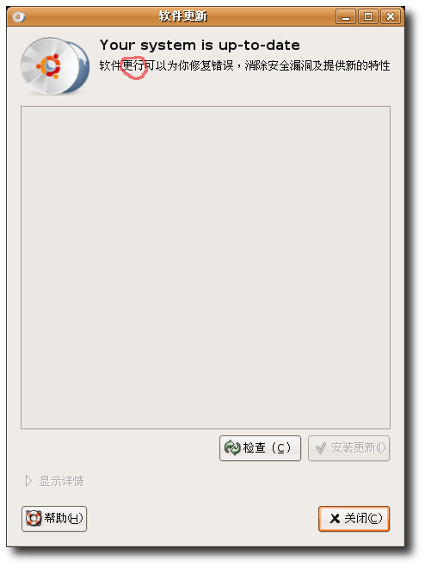Open help via 帮助(H) button
The image size is (425, 567).
tap(54, 519)
